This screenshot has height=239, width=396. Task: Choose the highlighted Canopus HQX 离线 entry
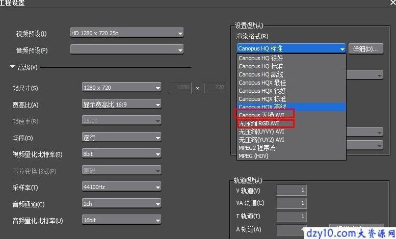(x=291, y=107)
